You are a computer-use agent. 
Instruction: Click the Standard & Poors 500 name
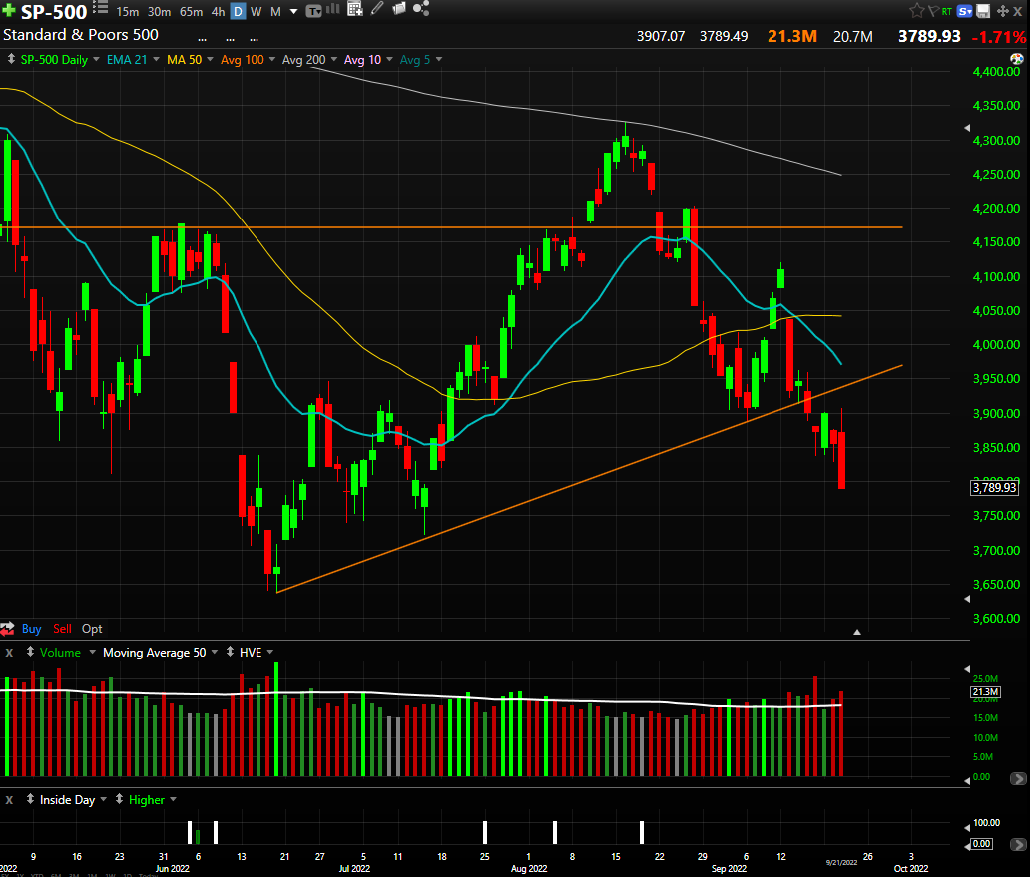coord(81,35)
